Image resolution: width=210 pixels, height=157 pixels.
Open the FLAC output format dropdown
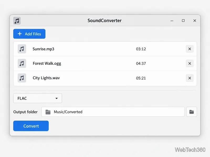pyautogui.click(x=38, y=98)
